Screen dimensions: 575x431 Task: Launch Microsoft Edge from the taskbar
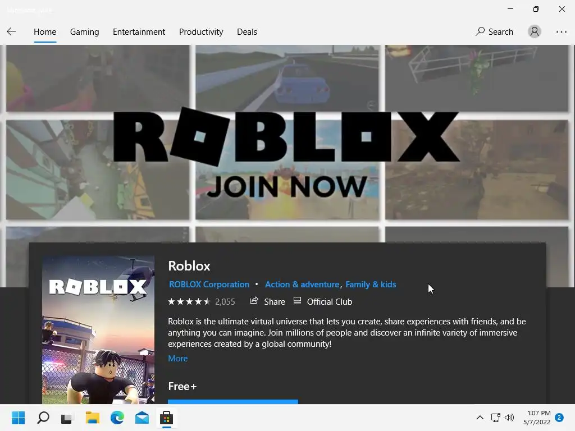tap(117, 418)
